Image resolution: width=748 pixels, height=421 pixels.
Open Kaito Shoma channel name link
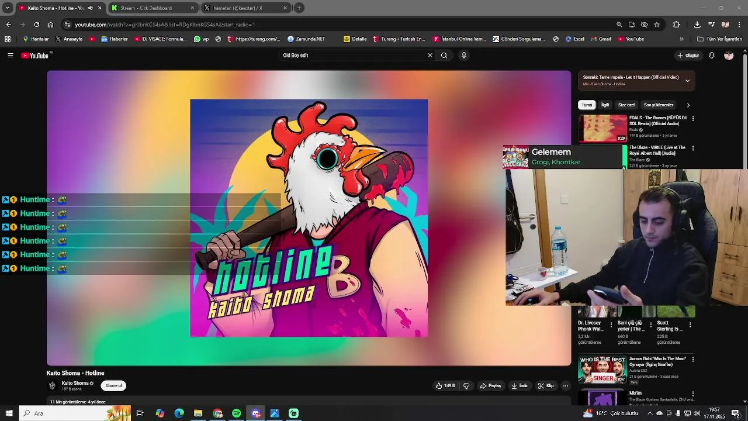click(75, 383)
